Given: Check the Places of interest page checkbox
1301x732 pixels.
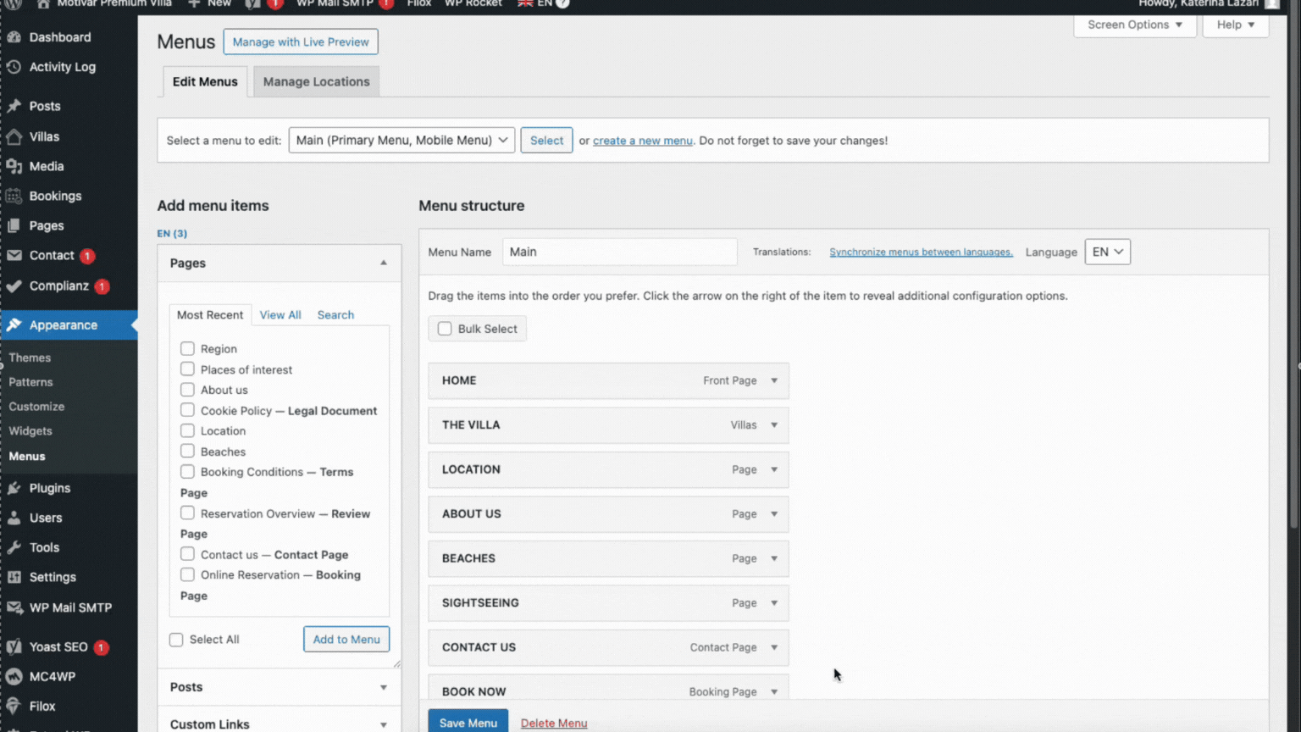Looking at the screenshot, I should click(x=187, y=369).
